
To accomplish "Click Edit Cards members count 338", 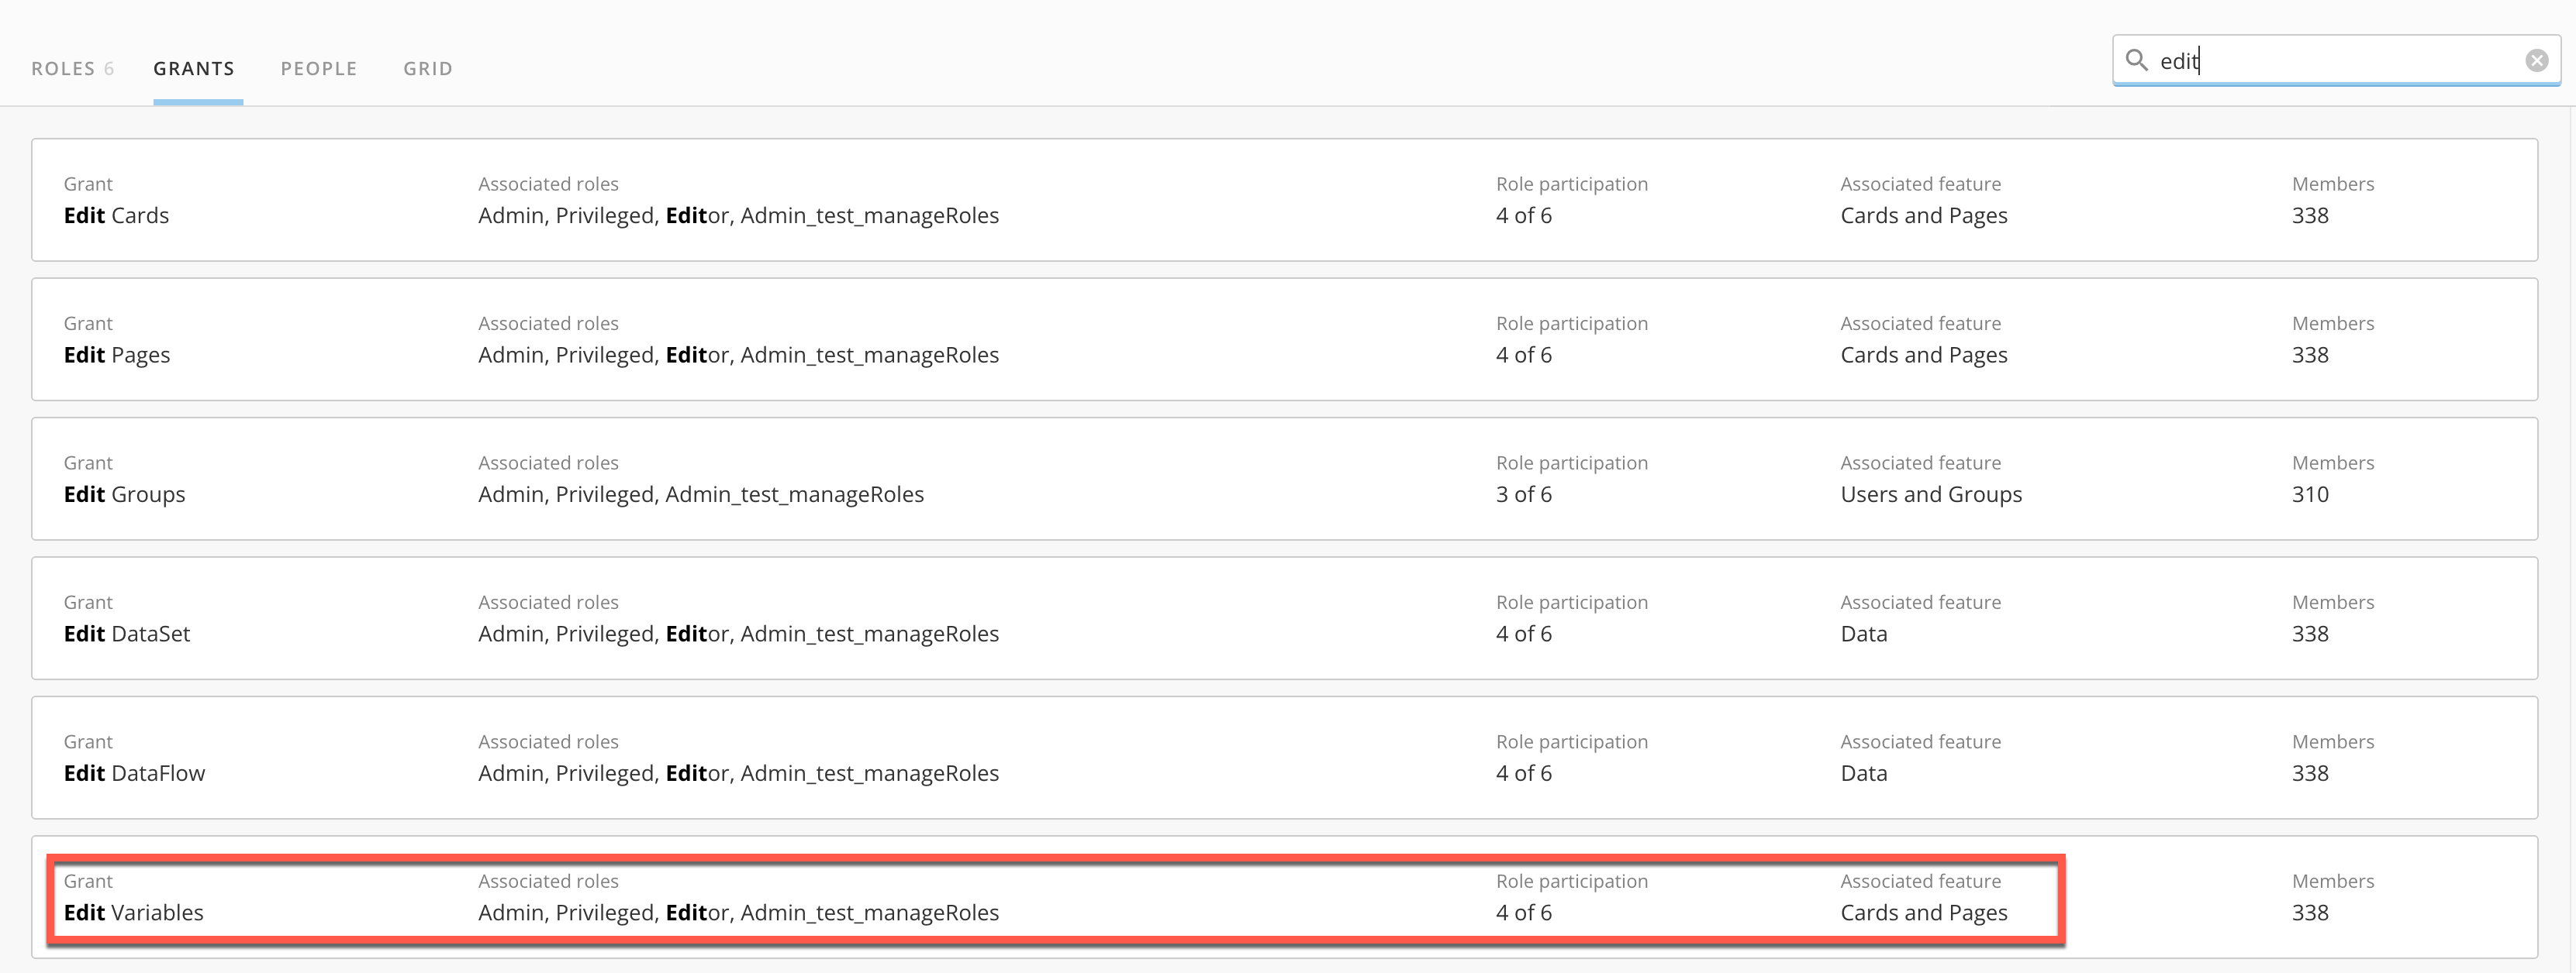I will click(2309, 215).
